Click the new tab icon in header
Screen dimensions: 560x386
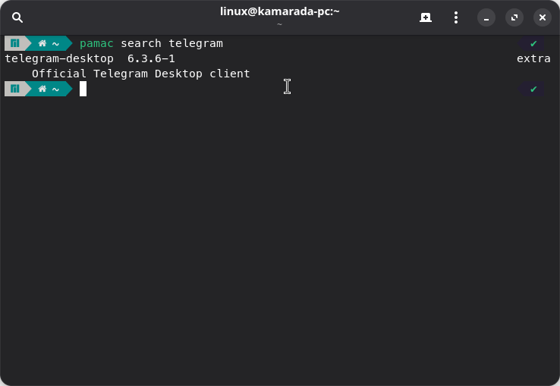click(426, 17)
